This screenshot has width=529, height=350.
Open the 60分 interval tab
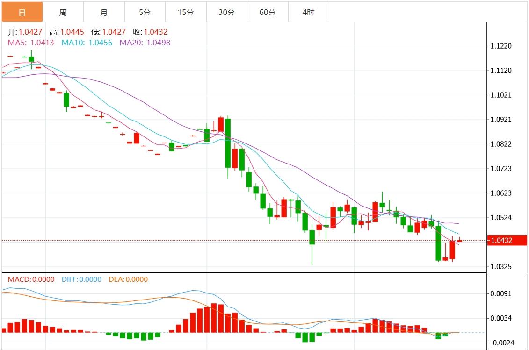pos(268,12)
